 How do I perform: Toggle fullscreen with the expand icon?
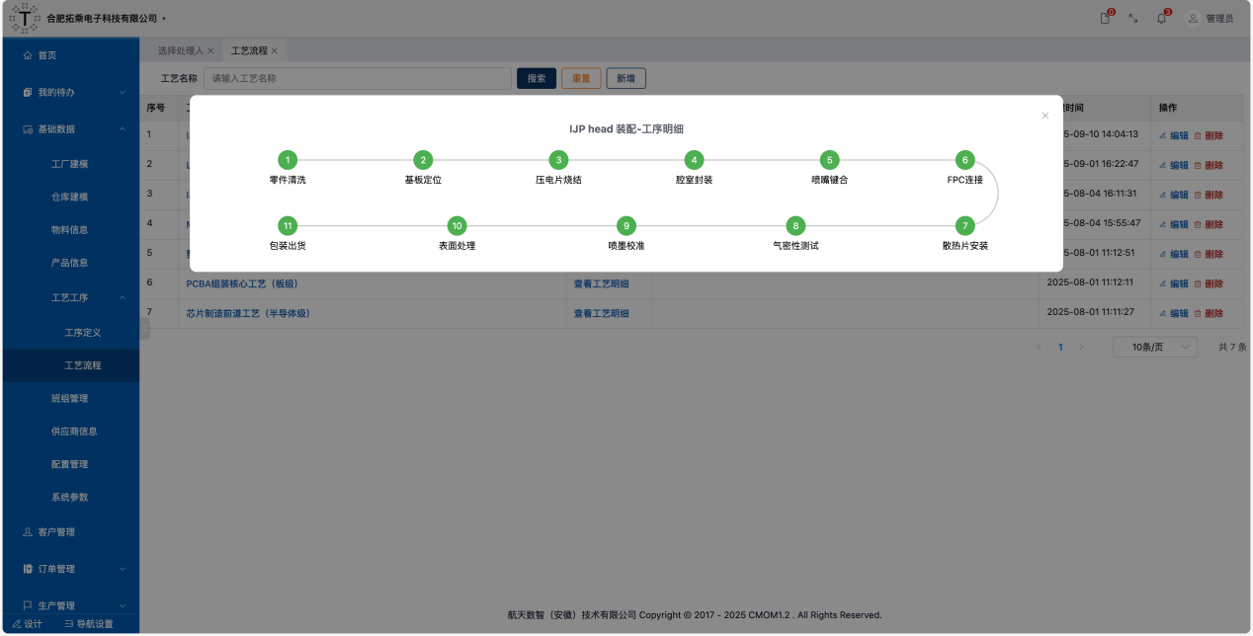pos(1132,18)
